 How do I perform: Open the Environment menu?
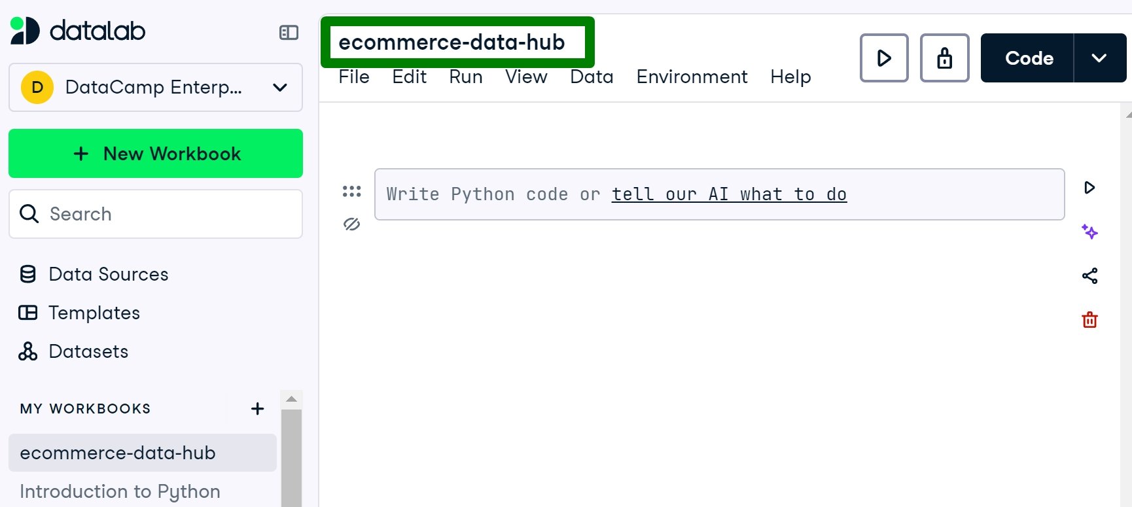[x=692, y=77]
